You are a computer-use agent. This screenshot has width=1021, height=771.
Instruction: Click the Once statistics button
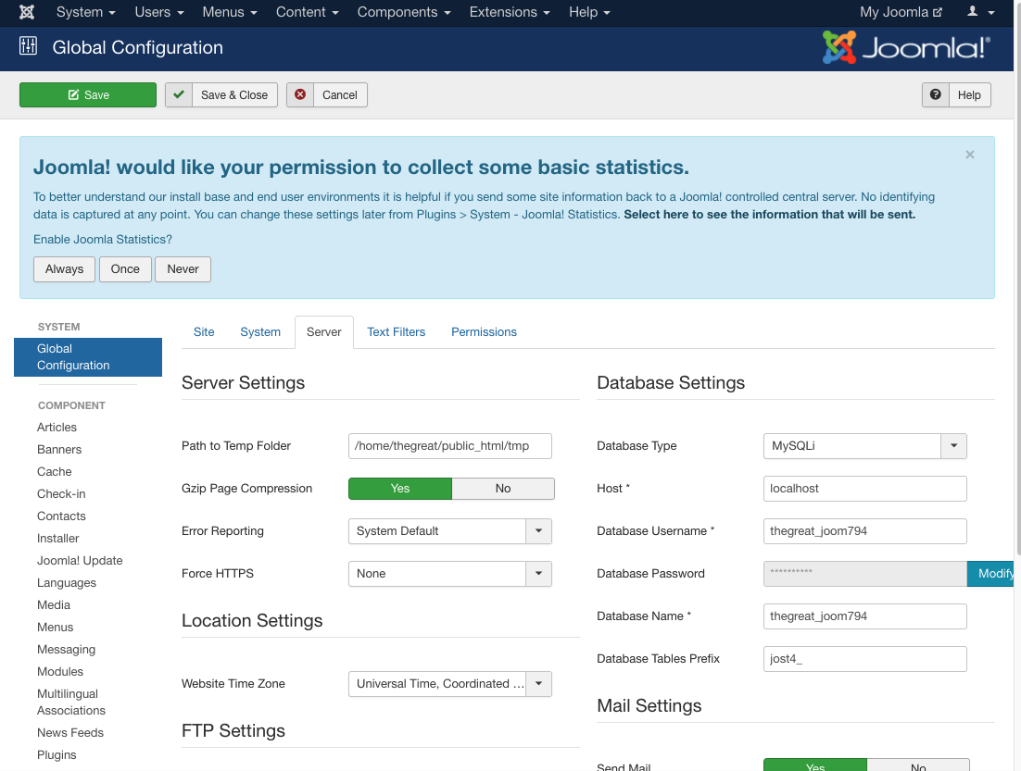[x=125, y=269]
